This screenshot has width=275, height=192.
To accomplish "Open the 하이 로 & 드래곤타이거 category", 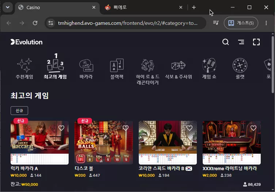I will coord(148,72).
